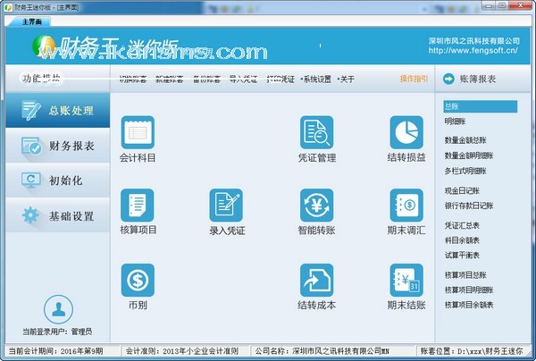Open the 关于 about menu item
The height and width of the screenshot is (361, 536).
(x=347, y=80)
